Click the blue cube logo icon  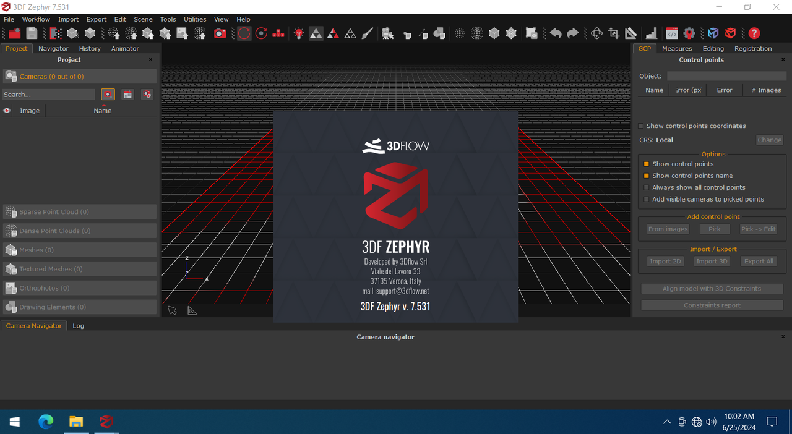(x=713, y=33)
